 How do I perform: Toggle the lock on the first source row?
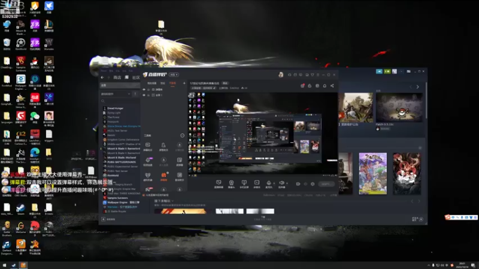148,90
